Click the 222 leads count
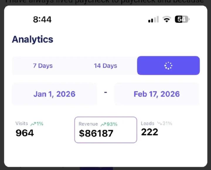The image size is (211, 170). click(149, 132)
